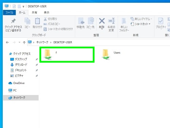This screenshot has height=128, width=170.
Task: Select OneDrive in navigation pane
Action: 17,83
